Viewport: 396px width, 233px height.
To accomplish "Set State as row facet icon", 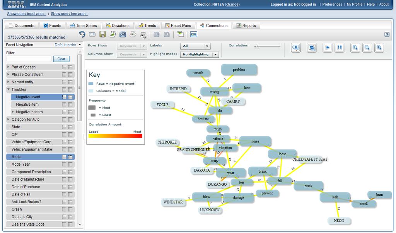I will [x=64, y=127].
